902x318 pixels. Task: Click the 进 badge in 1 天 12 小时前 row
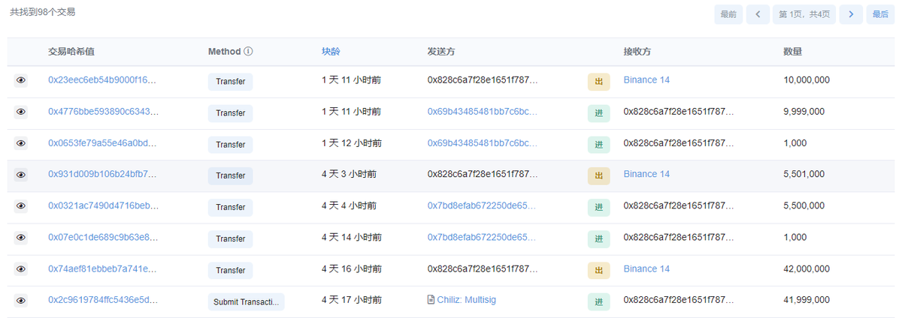tap(598, 144)
